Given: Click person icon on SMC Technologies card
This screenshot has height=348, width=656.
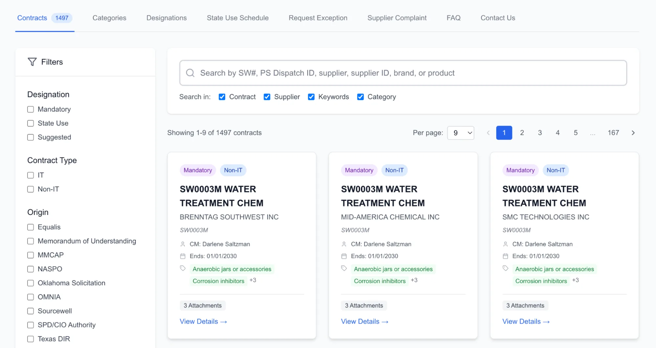Looking at the screenshot, I should pos(505,244).
